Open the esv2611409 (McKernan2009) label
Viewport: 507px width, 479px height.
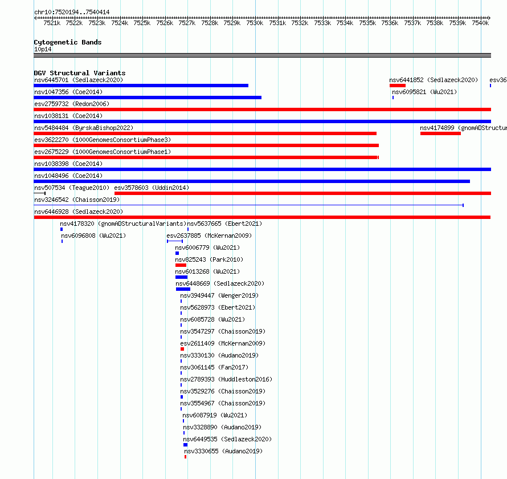click(223, 343)
